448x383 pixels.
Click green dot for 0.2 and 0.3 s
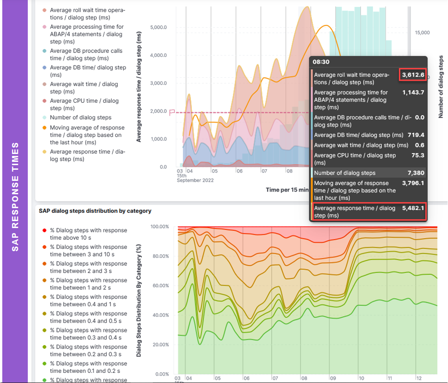pos(44,347)
